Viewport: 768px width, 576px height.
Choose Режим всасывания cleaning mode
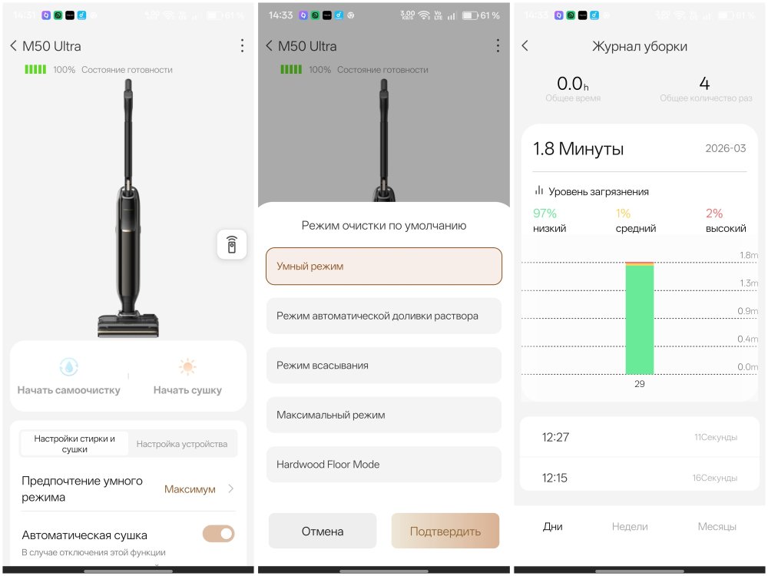point(384,366)
